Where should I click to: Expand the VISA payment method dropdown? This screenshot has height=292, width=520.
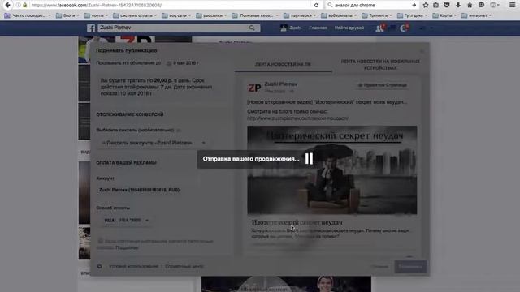point(127,220)
